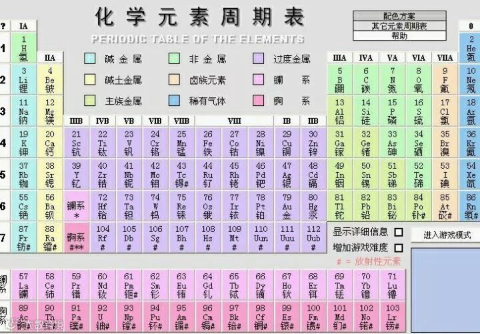Select the 碱金属 legend color swatch
The height and width of the screenshot is (334, 480).
click(90, 59)
